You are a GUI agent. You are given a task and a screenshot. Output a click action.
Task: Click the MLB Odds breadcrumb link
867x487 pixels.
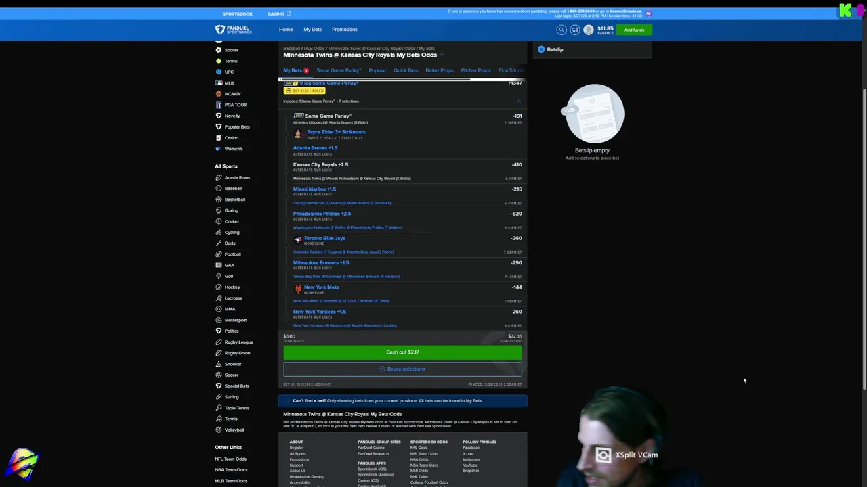point(314,49)
